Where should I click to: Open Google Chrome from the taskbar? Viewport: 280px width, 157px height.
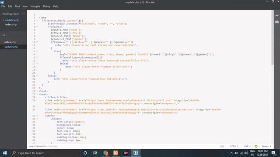(x=105, y=153)
